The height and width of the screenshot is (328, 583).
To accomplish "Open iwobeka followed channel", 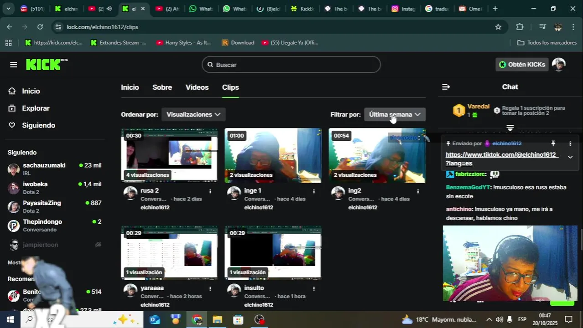I will tap(55, 188).
